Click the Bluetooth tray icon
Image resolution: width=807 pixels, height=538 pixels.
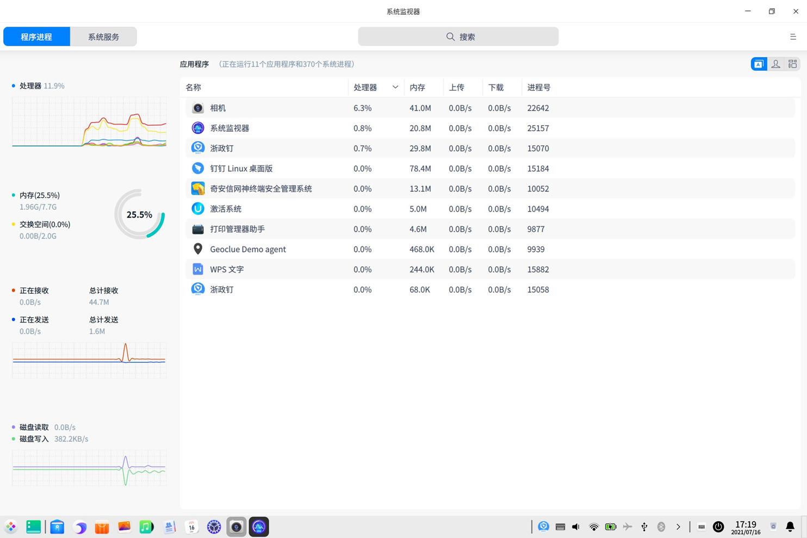pos(661,527)
